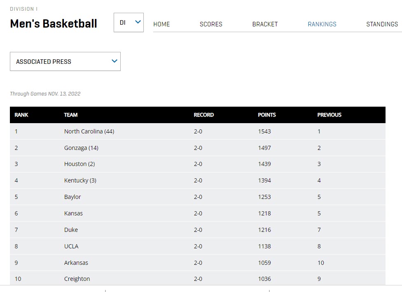402x292 pixels.
Task: Click the chevron arrow in Associated Press box
Action: click(x=115, y=61)
